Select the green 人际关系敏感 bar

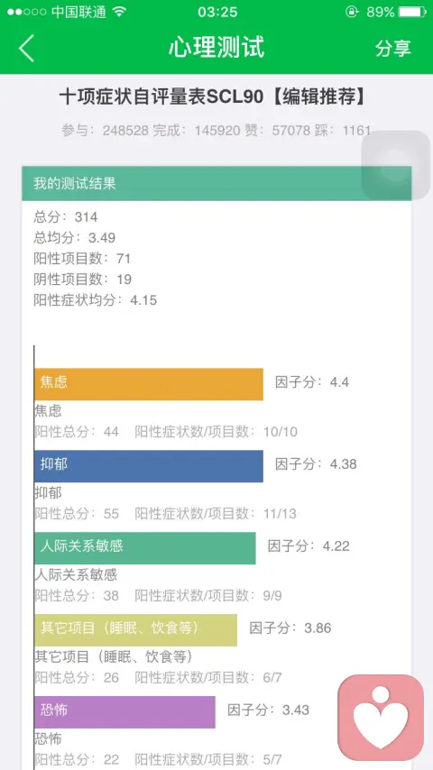click(x=145, y=548)
